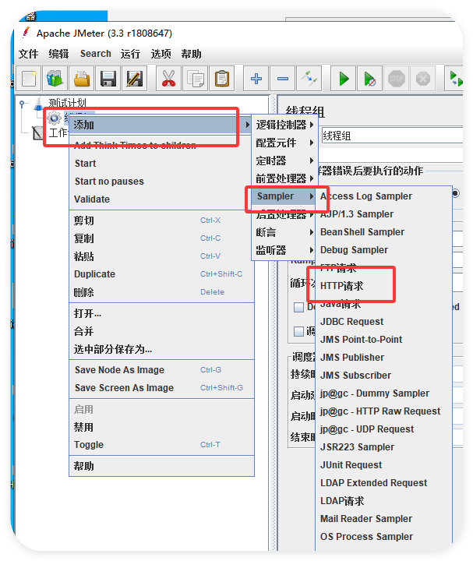Select 测试计划 tree node

point(67,103)
